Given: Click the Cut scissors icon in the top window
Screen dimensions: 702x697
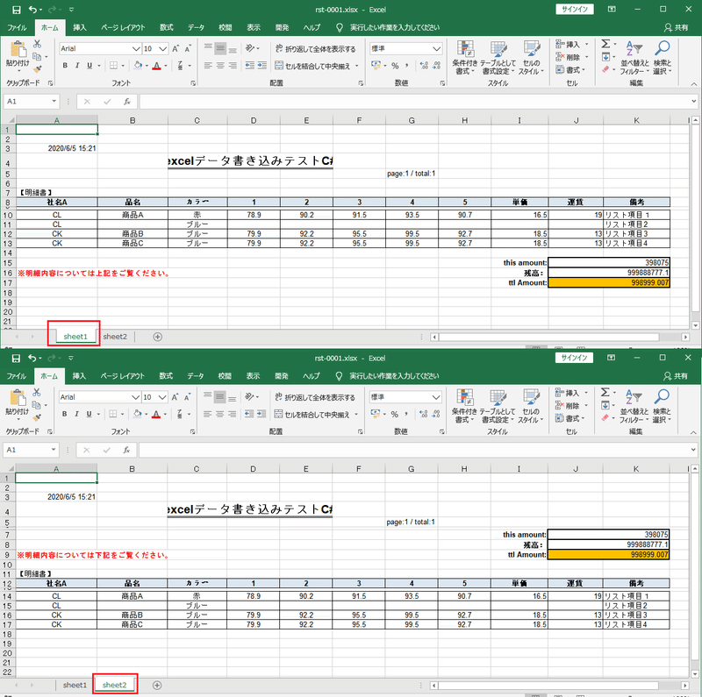Looking at the screenshot, I should (37, 44).
